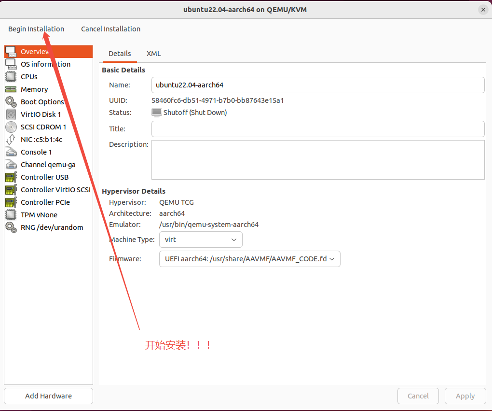Select the 'Controller VirtIO SCSI' label
This screenshot has width=492, height=411.
55,190
